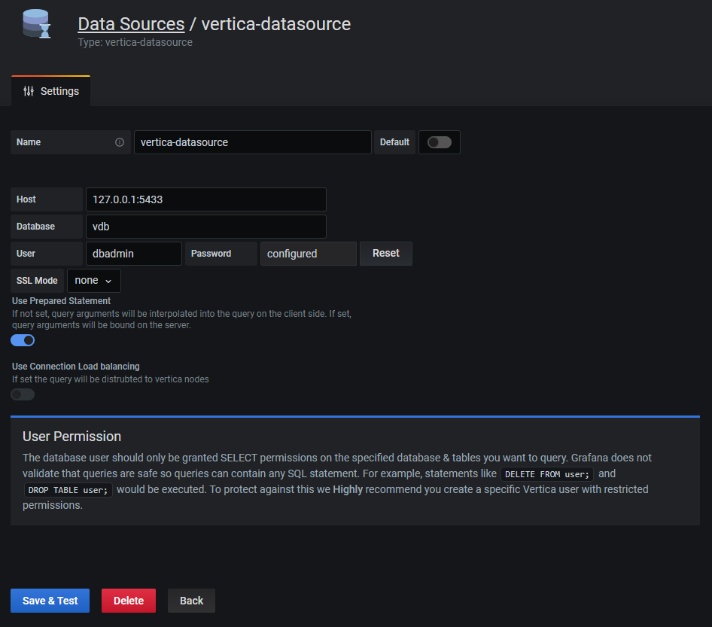Click the 'DELETE FROM user;' code snippet
The image size is (712, 627).
[x=546, y=474]
